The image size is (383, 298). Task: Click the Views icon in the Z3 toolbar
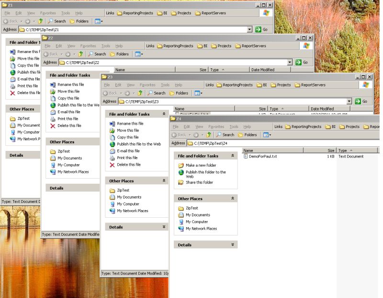point(197,93)
